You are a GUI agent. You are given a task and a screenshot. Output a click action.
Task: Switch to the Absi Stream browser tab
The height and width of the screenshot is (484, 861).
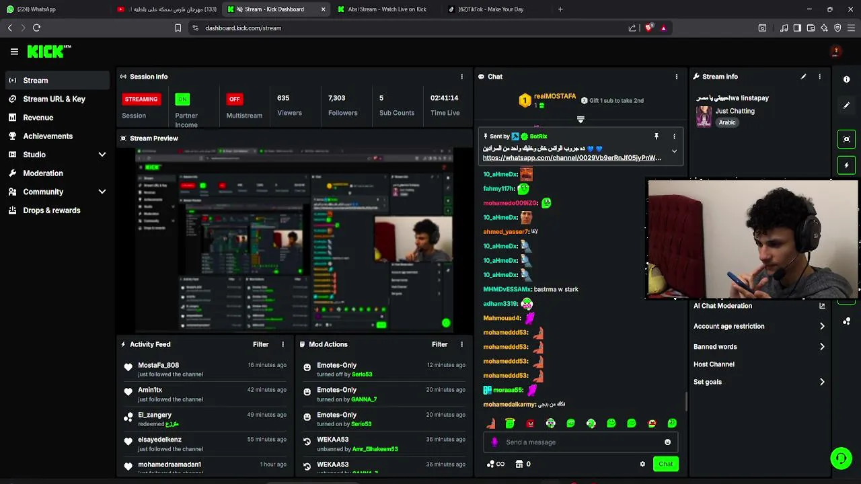pyautogui.click(x=386, y=9)
